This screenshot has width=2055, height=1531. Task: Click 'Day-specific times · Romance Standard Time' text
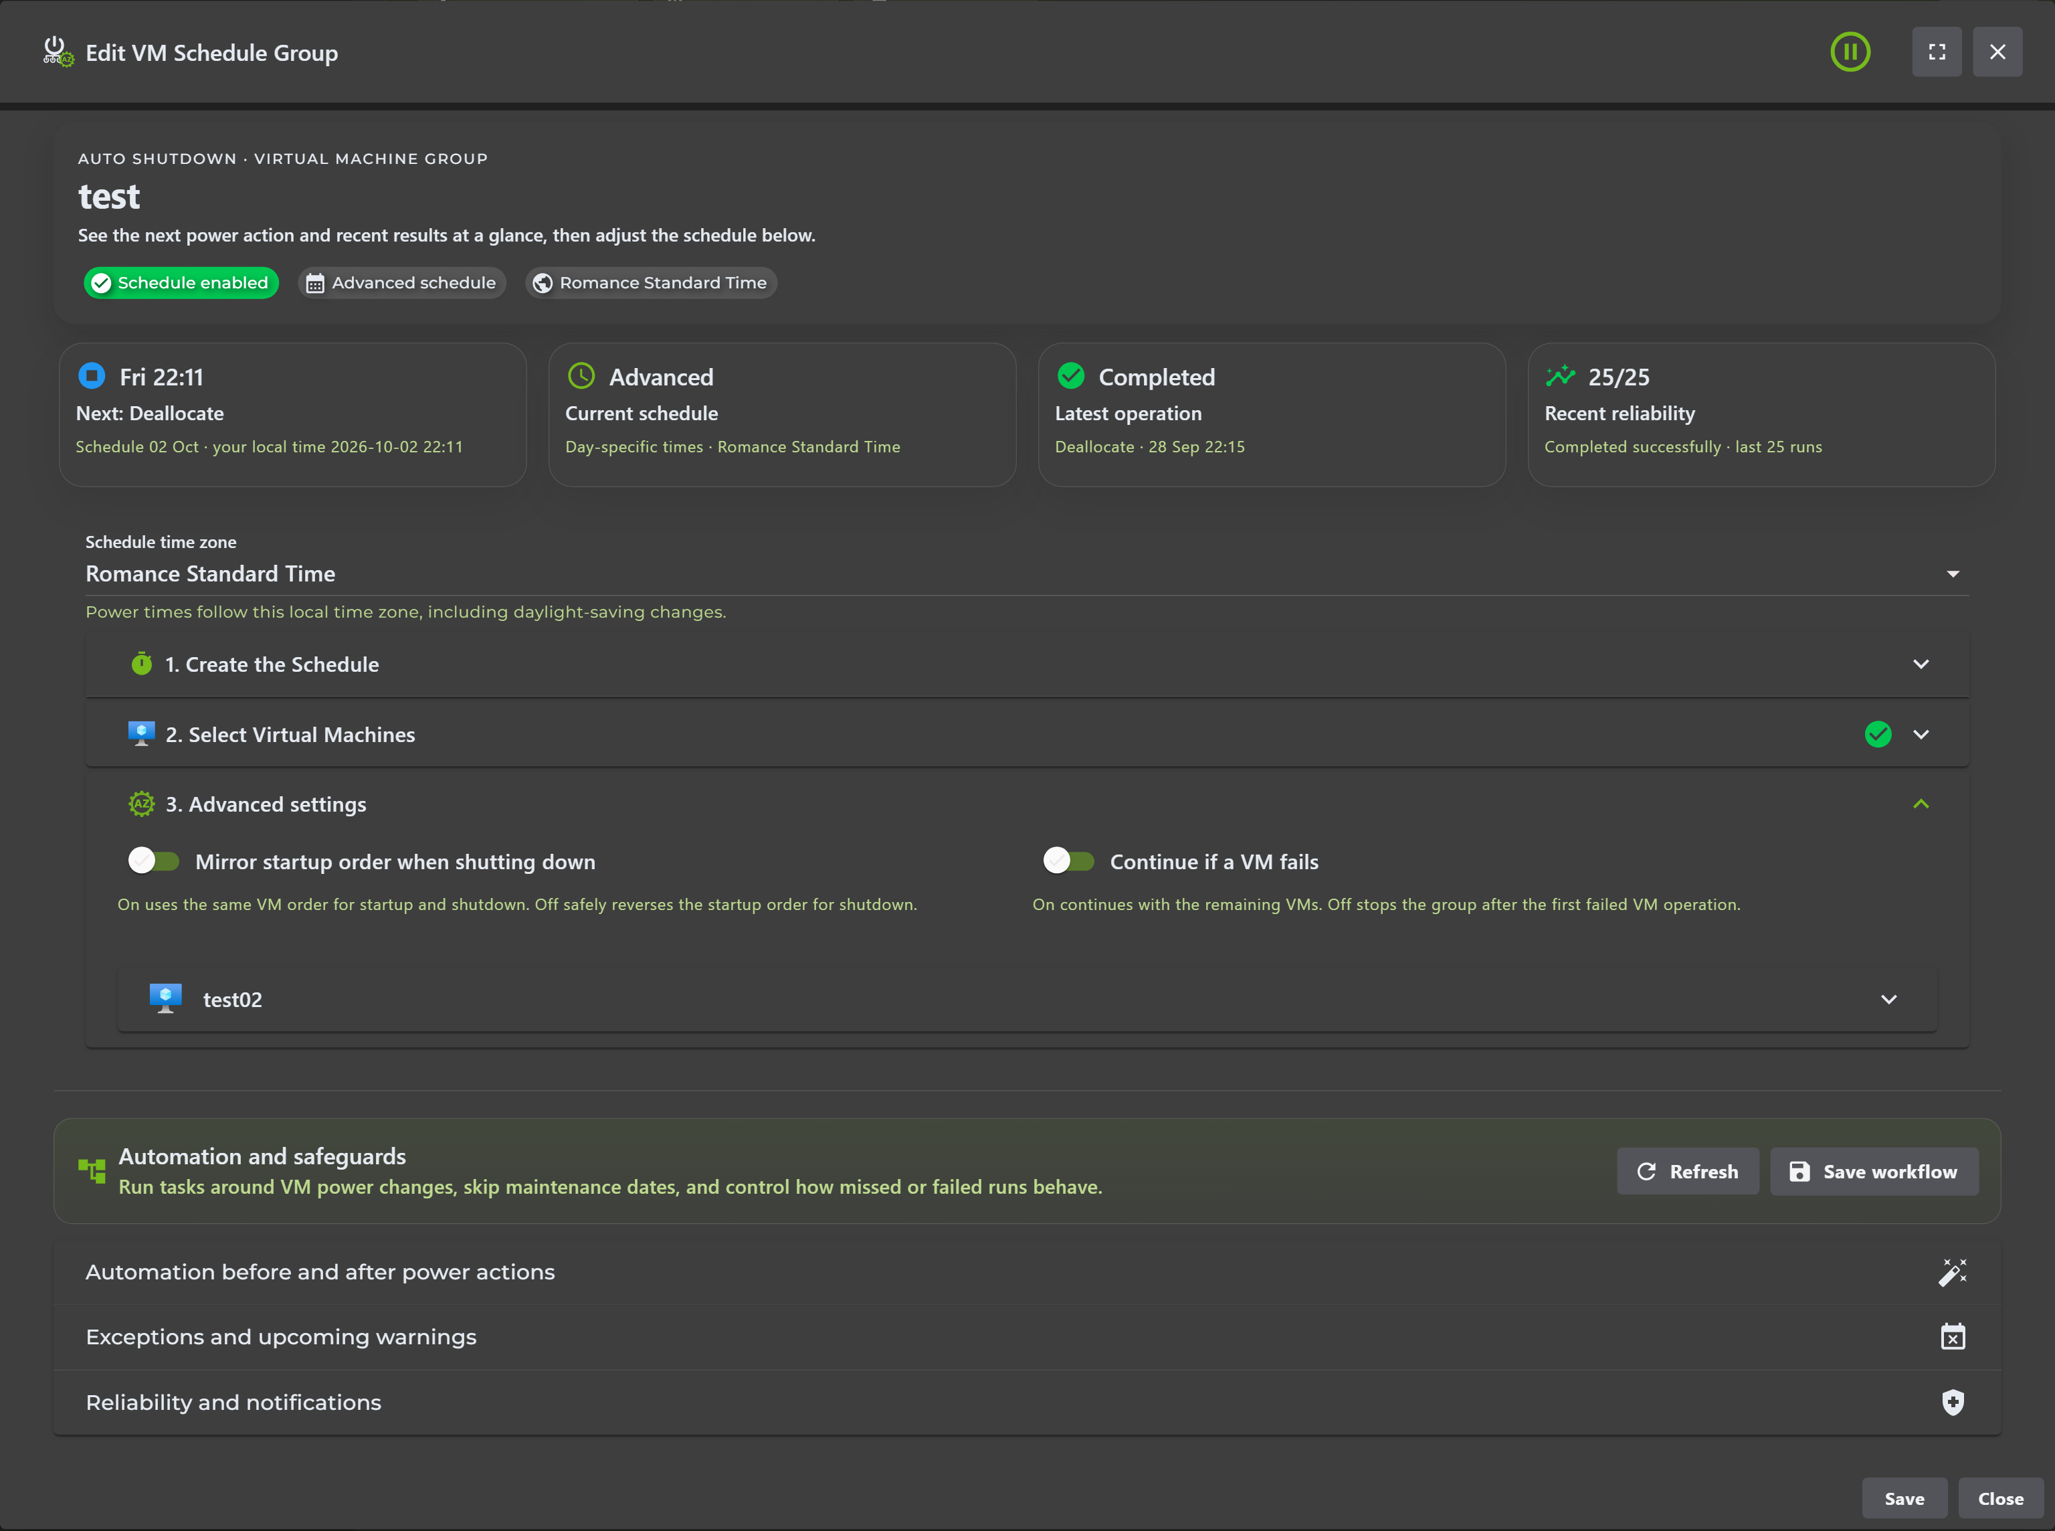tap(733, 447)
